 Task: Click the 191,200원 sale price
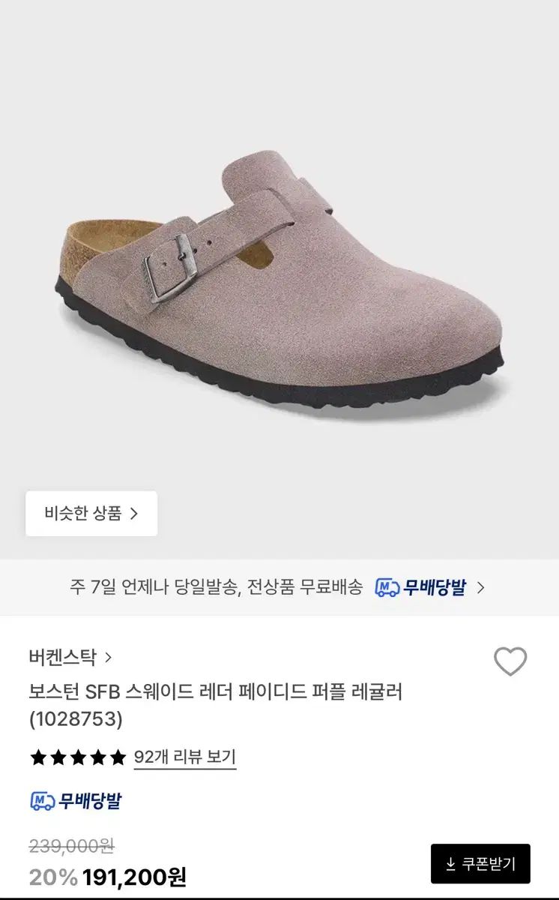[134, 877]
